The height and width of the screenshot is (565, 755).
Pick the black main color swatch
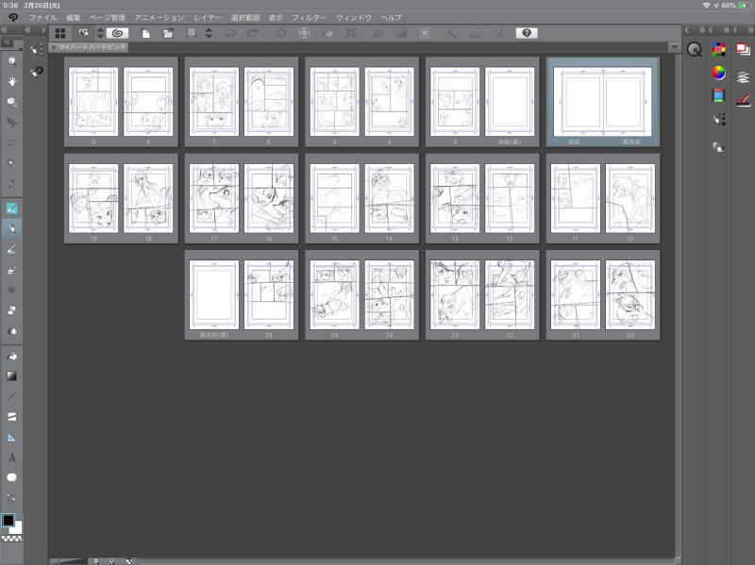(x=8, y=521)
